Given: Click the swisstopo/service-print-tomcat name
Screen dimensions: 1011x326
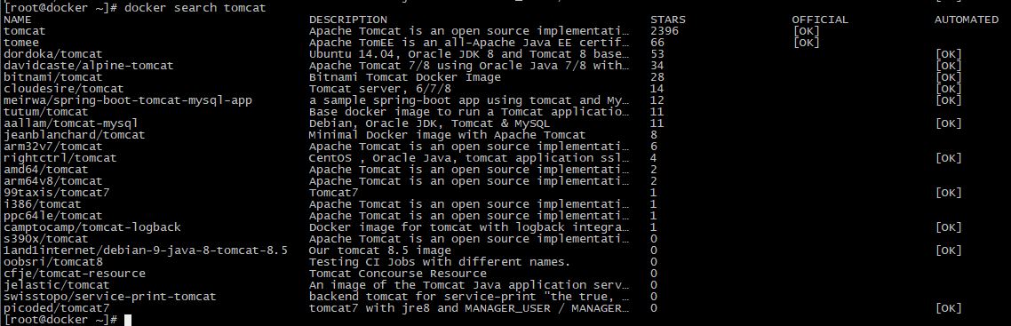Looking at the screenshot, I should point(109,297).
